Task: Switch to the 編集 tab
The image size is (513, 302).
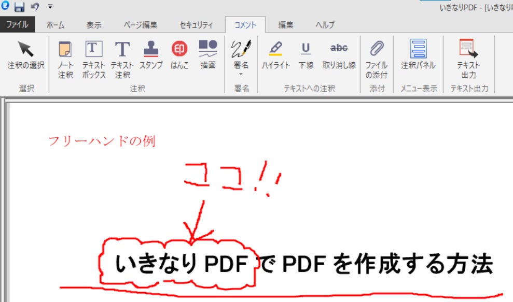Action: 286,25
